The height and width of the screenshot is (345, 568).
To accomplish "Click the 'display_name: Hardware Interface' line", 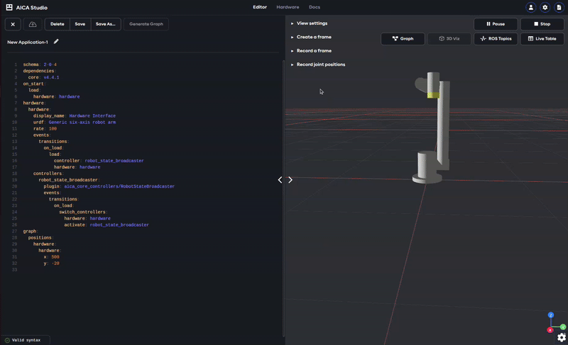I will point(75,116).
